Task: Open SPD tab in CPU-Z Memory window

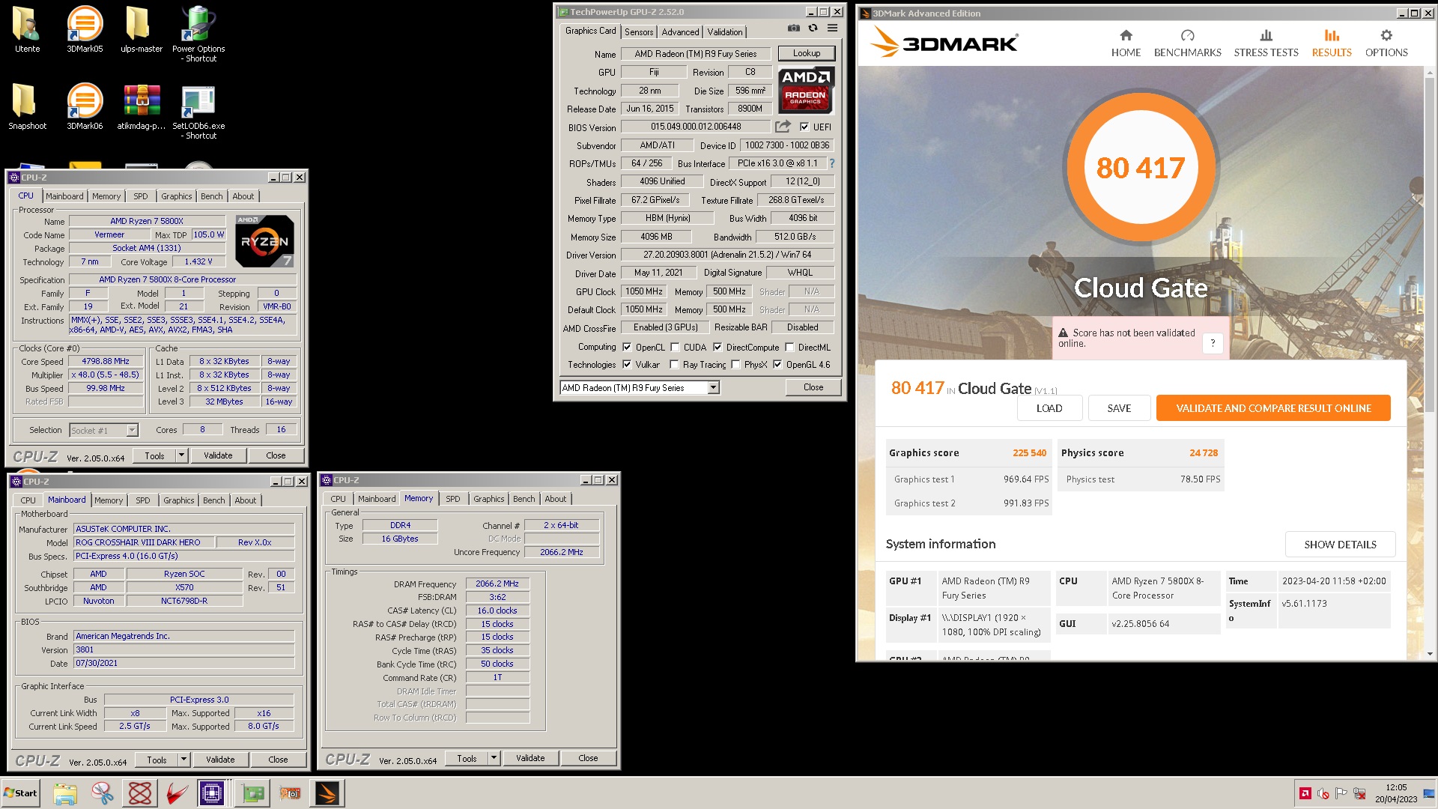Action: point(453,499)
